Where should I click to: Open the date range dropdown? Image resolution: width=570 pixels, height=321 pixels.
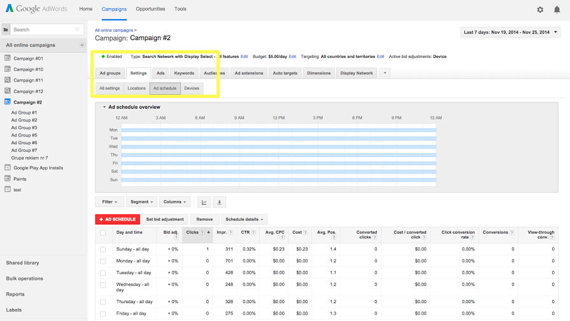[x=510, y=32]
